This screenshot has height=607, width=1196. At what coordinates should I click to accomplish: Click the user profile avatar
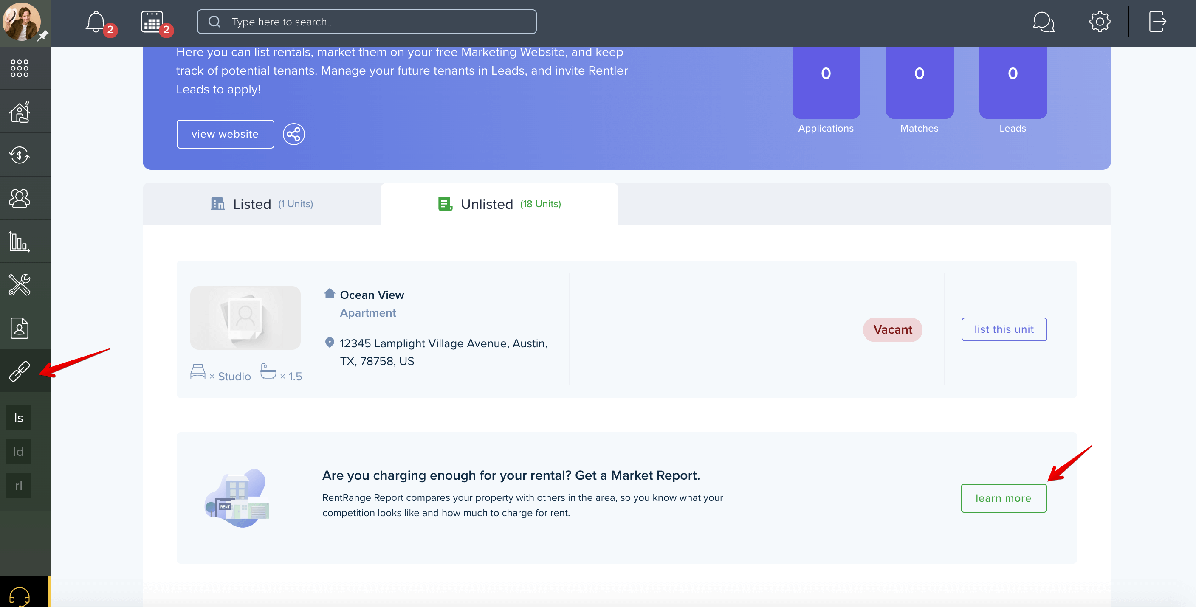pyautogui.click(x=21, y=22)
